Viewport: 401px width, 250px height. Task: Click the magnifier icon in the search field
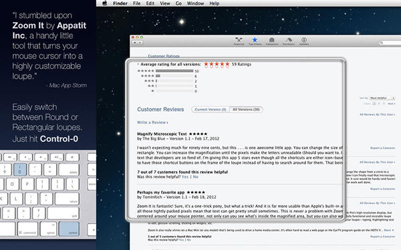click(x=382, y=43)
